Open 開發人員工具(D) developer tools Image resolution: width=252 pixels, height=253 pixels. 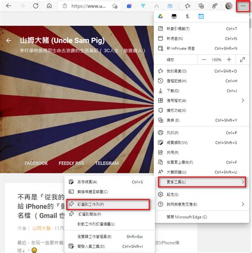point(110,246)
